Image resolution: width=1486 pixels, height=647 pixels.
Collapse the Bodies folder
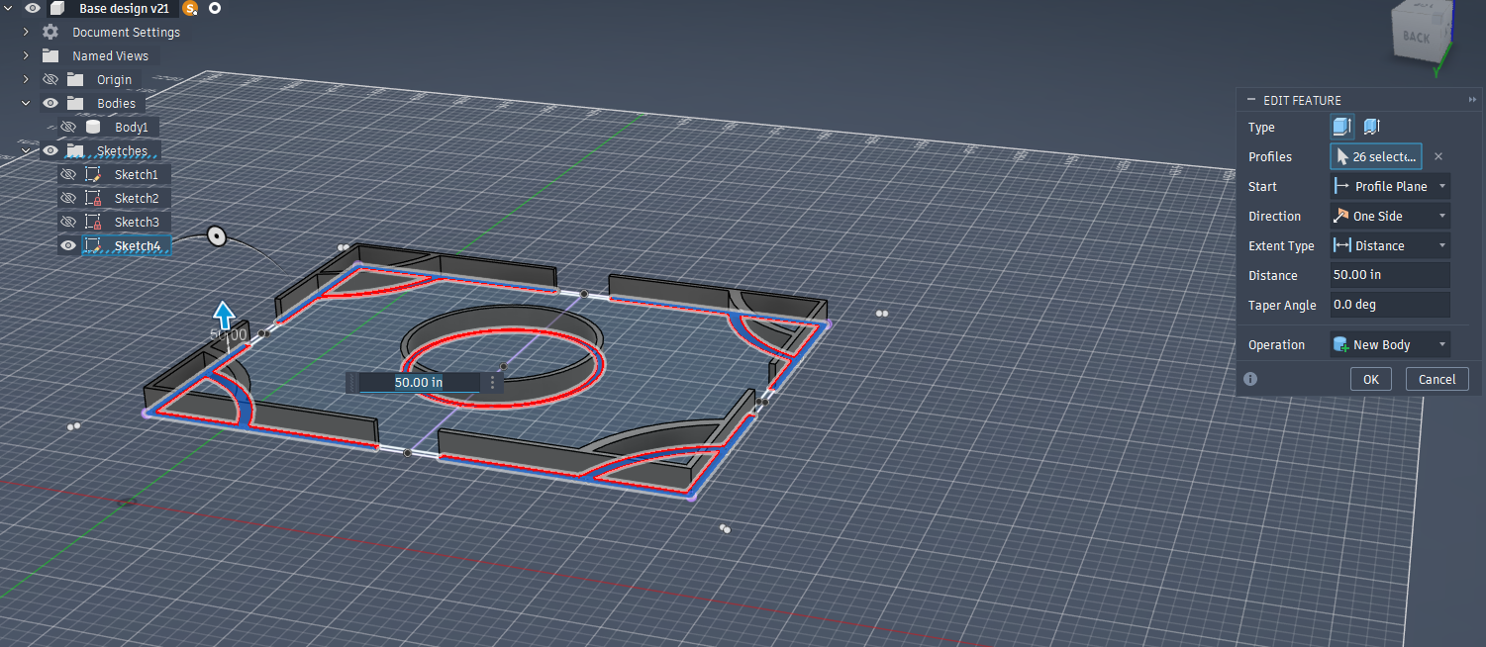coord(26,103)
